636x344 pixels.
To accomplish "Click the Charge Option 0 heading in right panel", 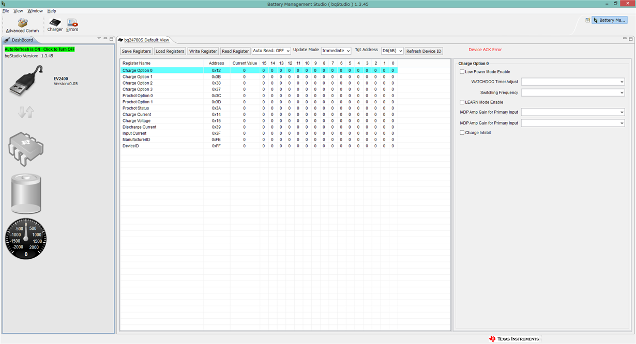I will click(x=473, y=64).
